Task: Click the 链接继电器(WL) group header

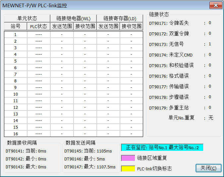Action: pos(74,18)
